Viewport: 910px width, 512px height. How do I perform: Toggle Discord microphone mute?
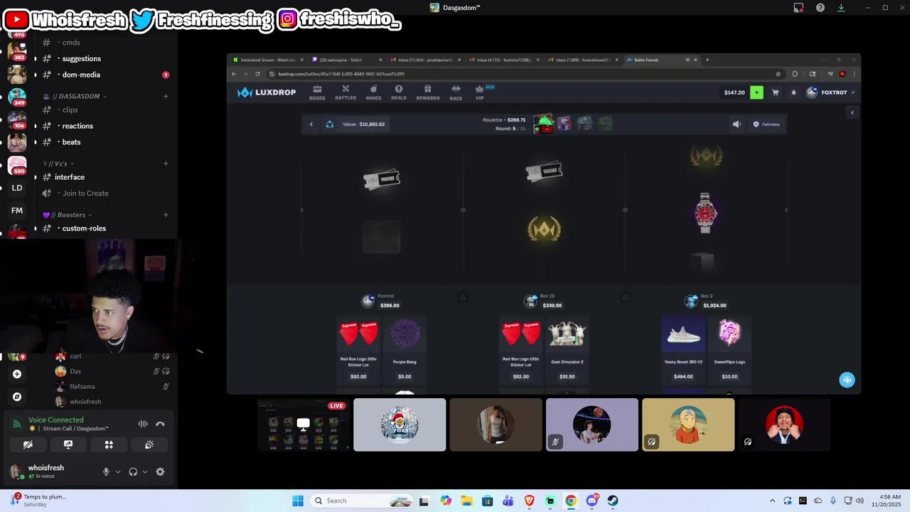[x=106, y=471]
